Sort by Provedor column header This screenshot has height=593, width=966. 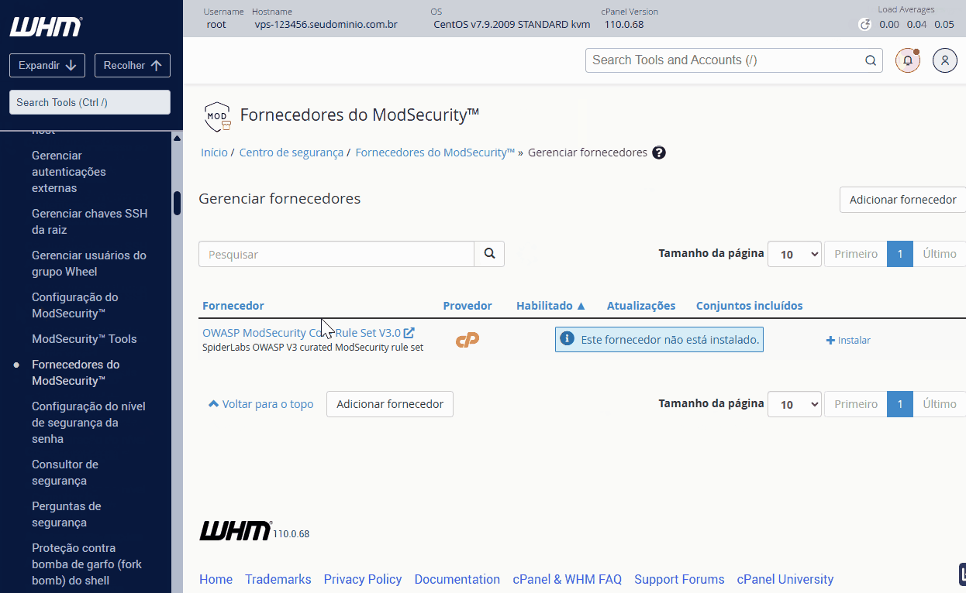pyautogui.click(x=467, y=306)
